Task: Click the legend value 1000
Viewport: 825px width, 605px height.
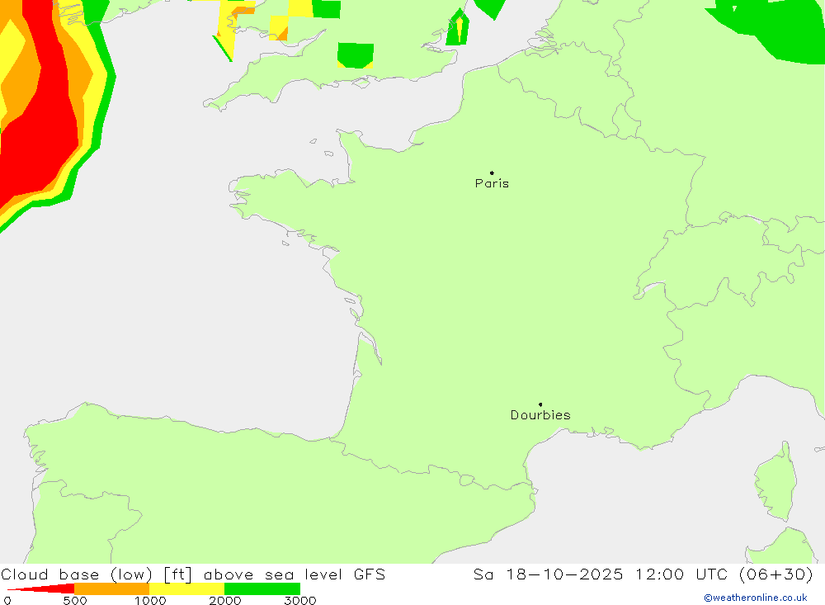Action: point(150,600)
